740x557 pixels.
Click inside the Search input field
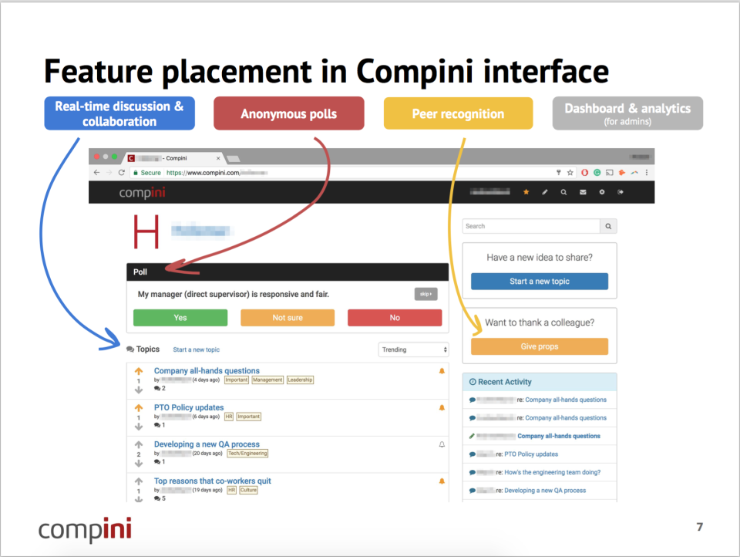[x=528, y=225]
